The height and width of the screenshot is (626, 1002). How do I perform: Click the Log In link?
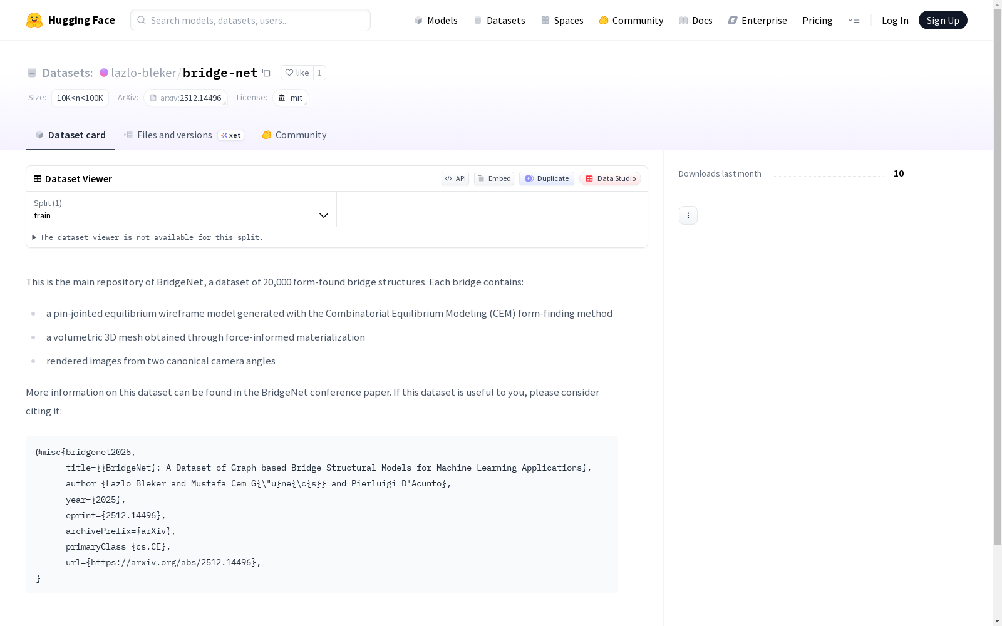pyautogui.click(x=895, y=20)
